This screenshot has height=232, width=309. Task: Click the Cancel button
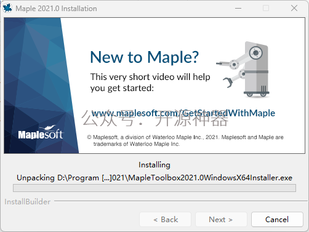277,219
